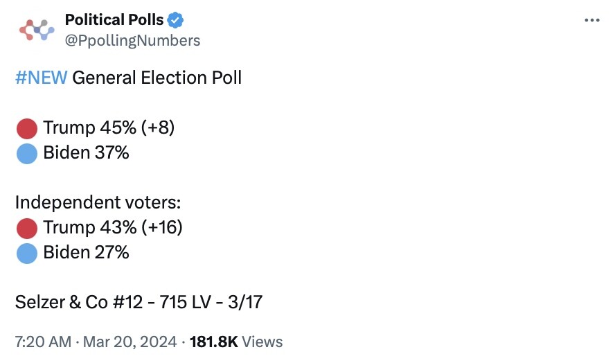615x363 pixels.
Task: Open the @PpollingNumbers handle link
Action: 132,40
